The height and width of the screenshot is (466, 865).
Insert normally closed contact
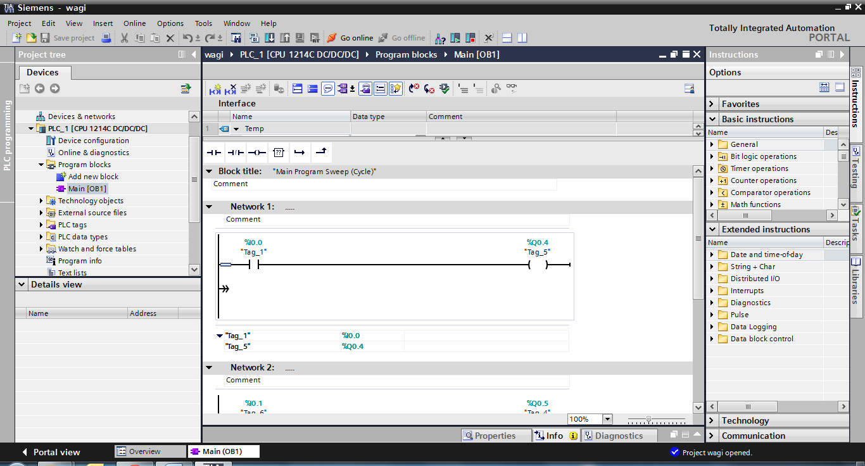coord(236,153)
